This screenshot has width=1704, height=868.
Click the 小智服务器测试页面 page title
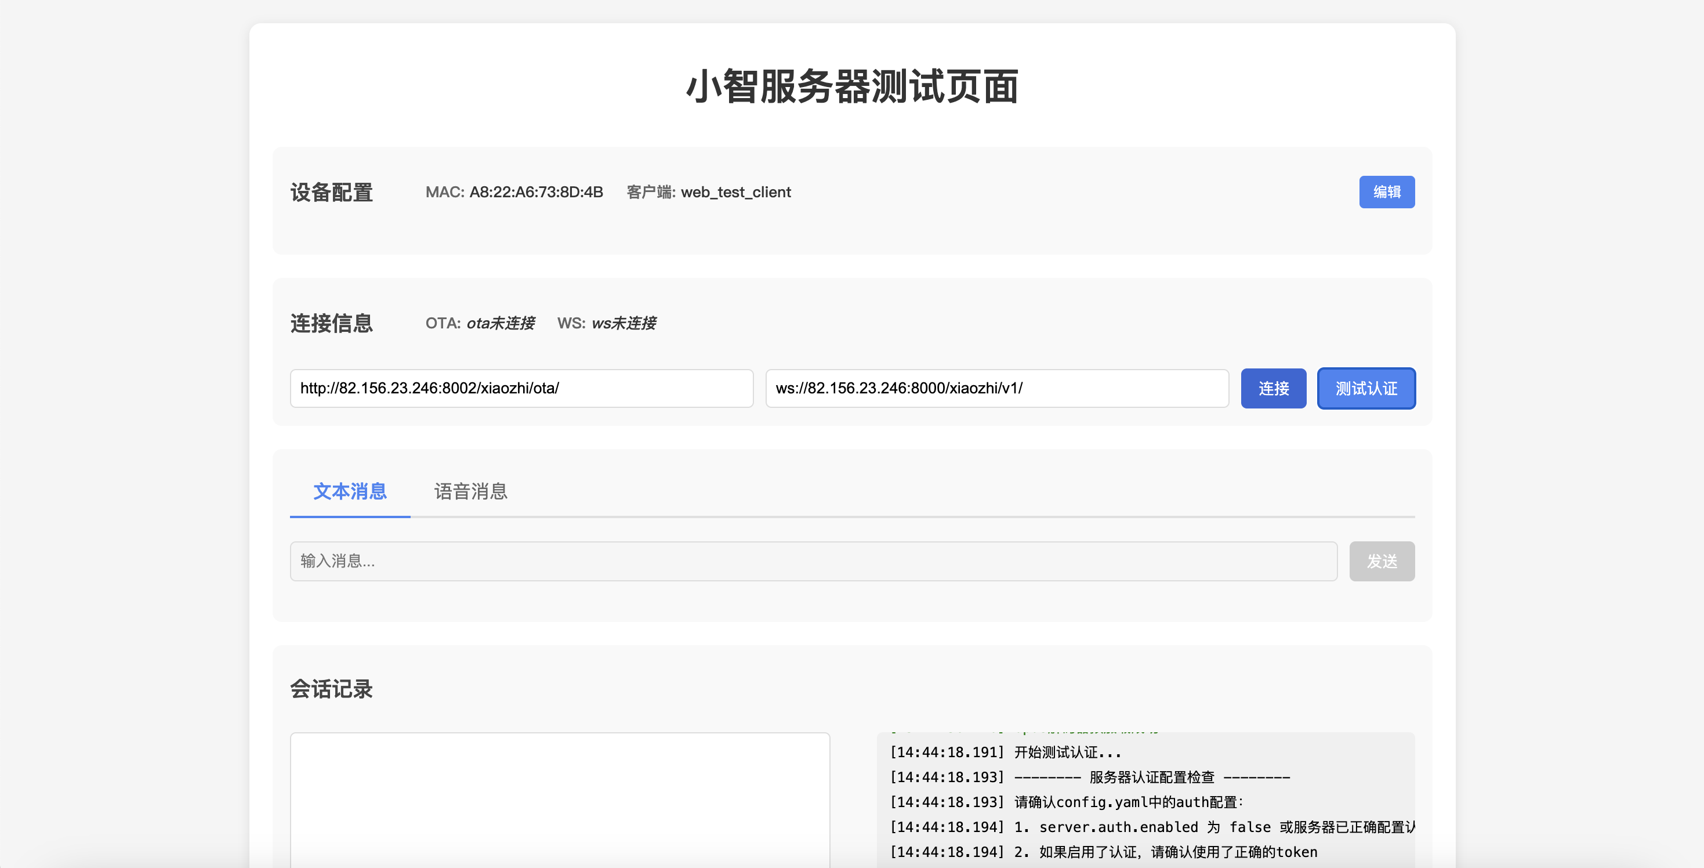852,86
